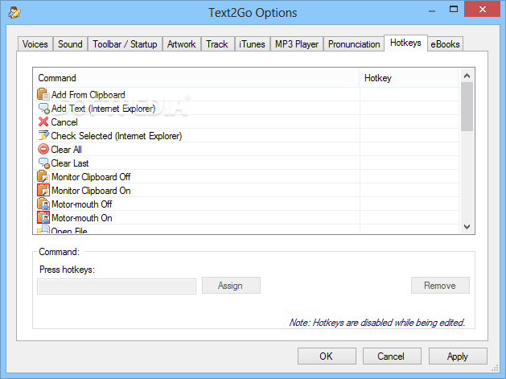The image size is (506, 379).
Task: Click the Monitor Clipboard Off icon
Action: [43, 176]
